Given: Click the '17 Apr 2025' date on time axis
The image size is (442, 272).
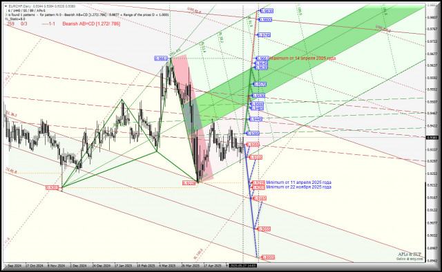Looking at the screenshot, I should tap(212, 266).
